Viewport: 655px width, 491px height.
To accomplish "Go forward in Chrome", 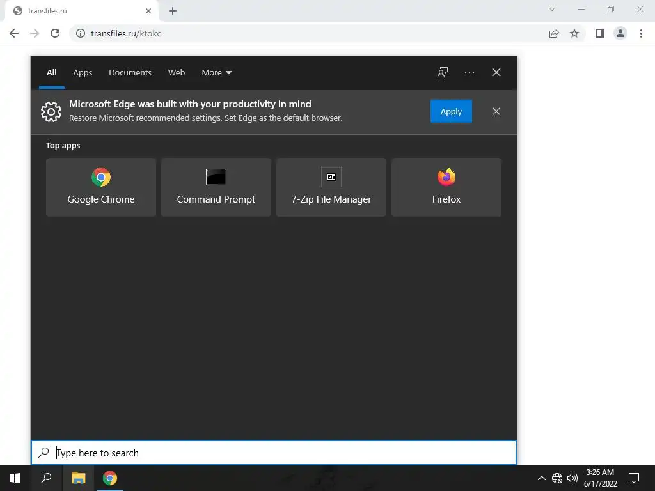I will pyautogui.click(x=35, y=33).
